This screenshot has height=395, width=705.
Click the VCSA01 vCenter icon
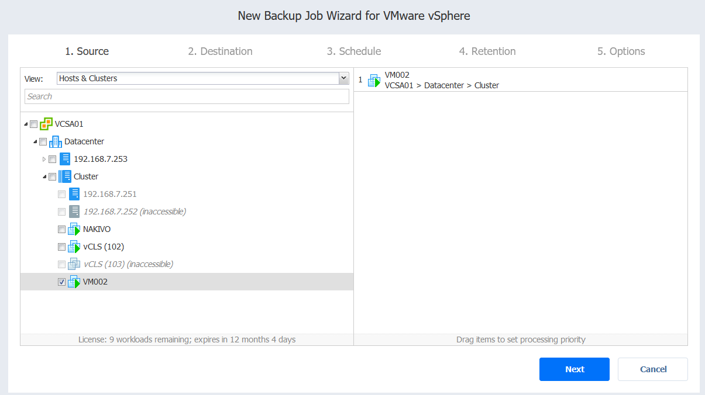tap(46, 124)
